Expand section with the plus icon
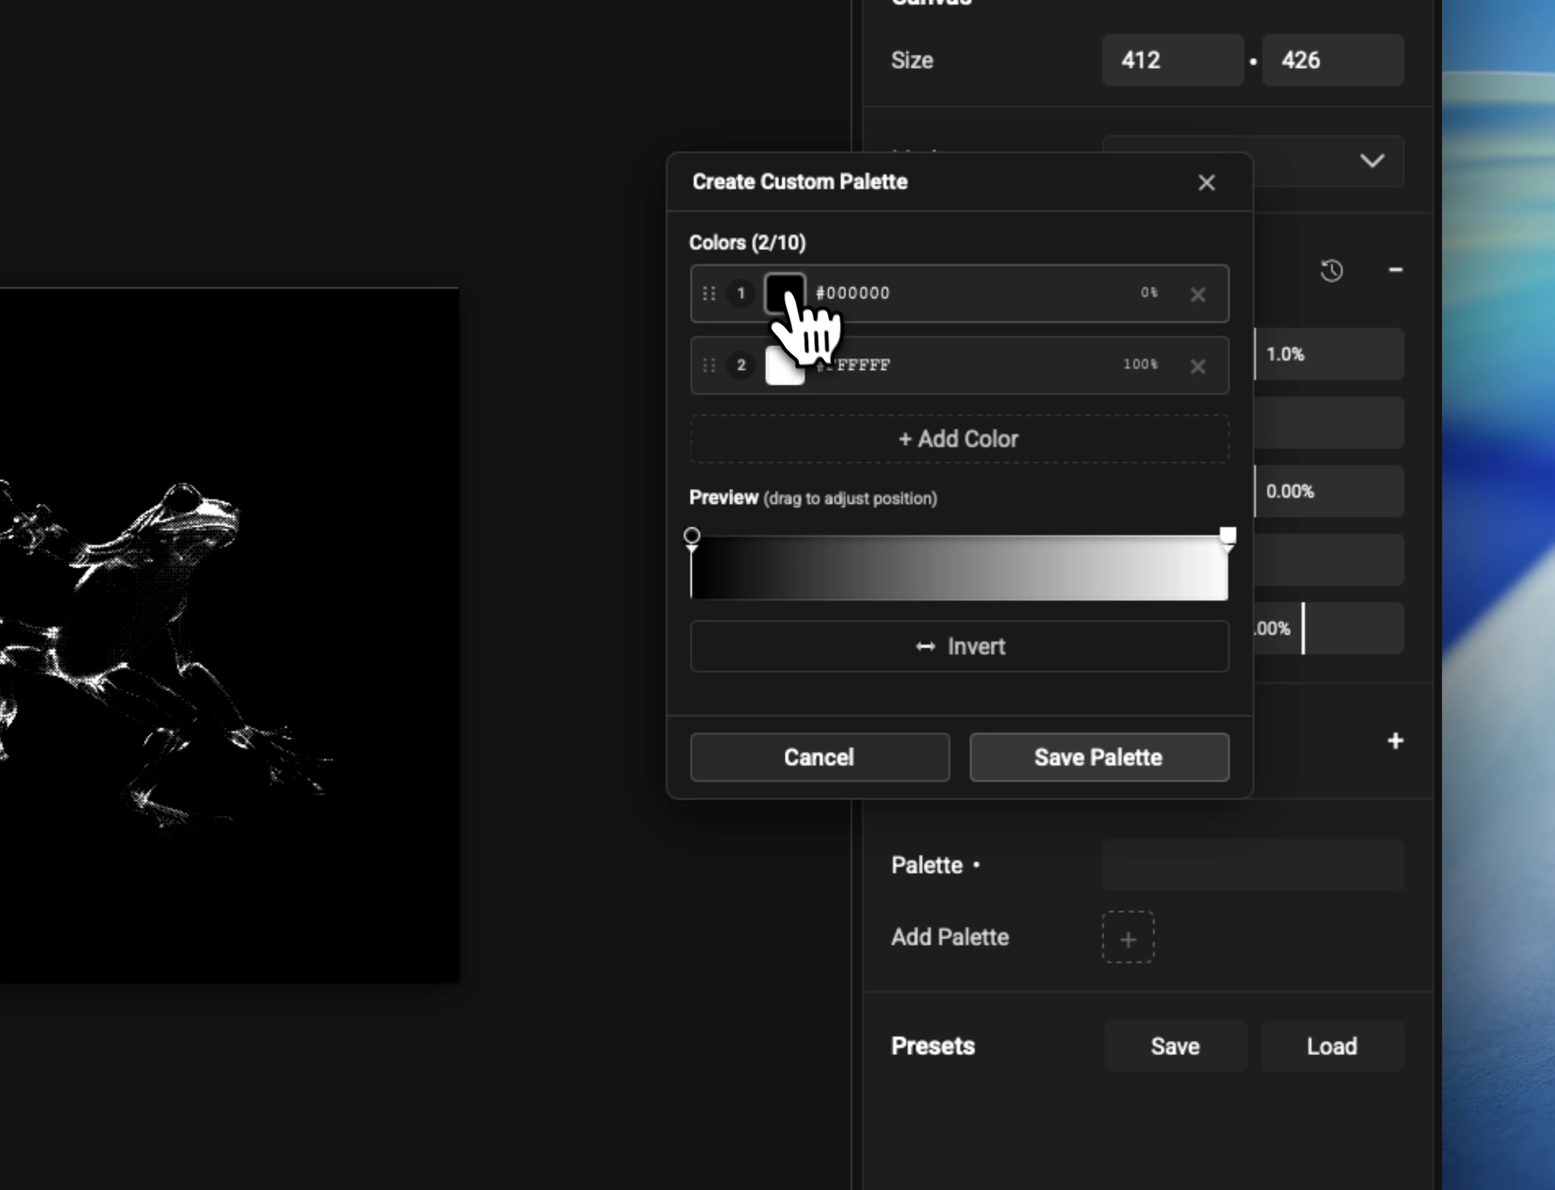The width and height of the screenshot is (1555, 1190). click(1395, 741)
